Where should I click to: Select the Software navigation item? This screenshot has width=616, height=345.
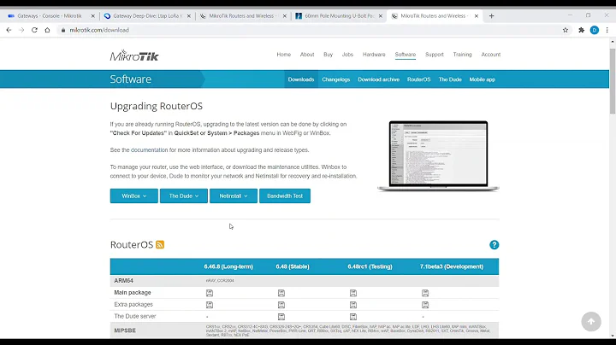point(406,55)
